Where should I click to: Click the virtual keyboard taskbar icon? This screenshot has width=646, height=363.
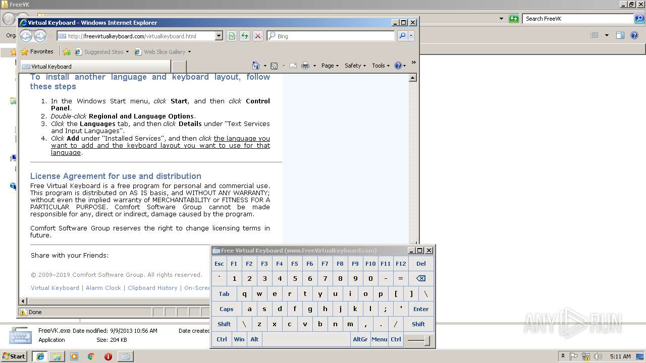125,356
